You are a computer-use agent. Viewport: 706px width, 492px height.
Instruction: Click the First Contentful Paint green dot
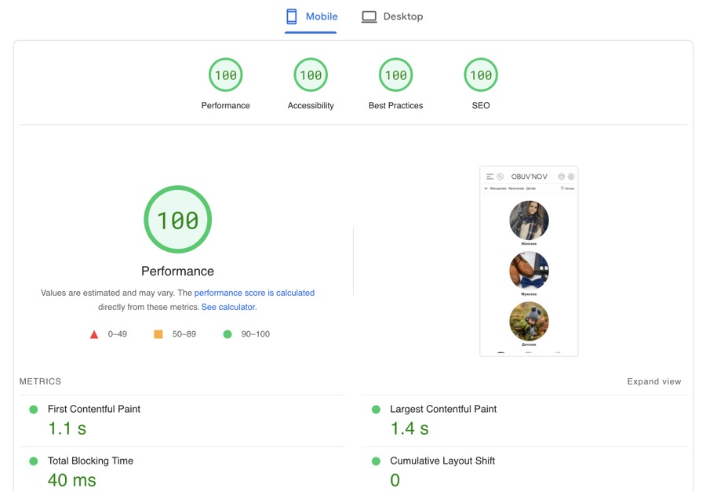[x=33, y=410]
